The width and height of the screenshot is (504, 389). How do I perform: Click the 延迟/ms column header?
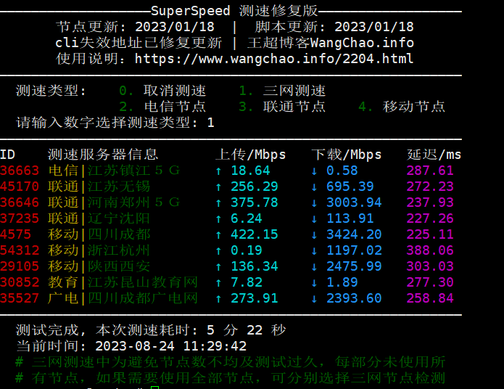[x=434, y=155]
